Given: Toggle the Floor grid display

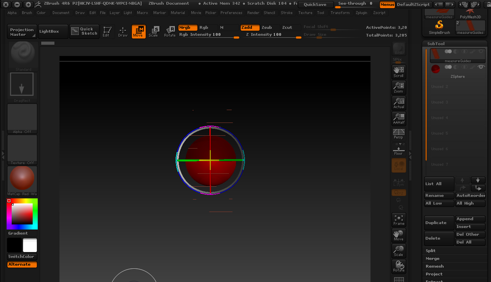Looking at the screenshot, I should pyautogui.click(x=398, y=150).
